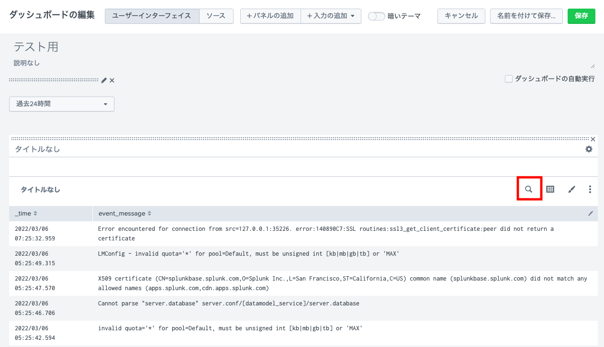Enable 暗いテーマ dark theme toggle
604x347 pixels.
coord(377,16)
